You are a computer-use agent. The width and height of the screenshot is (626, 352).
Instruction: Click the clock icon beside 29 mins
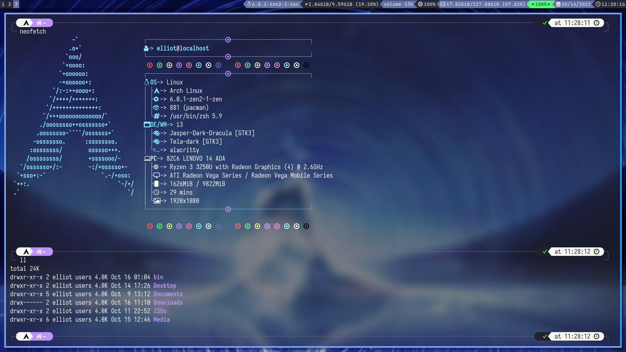click(156, 192)
